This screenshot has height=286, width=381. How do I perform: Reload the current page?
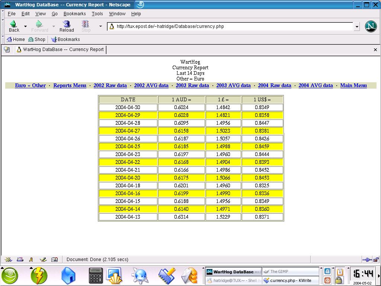pos(67,26)
